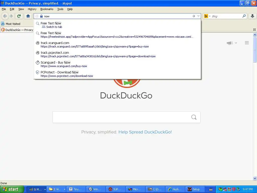Select the Scanguard - Buy Now suggestion

pyautogui.click(x=117, y=64)
